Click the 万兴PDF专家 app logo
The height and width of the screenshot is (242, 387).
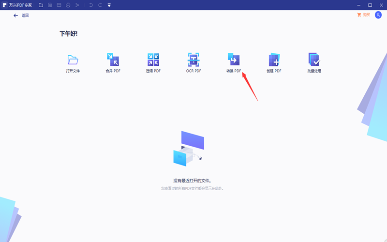point(4,5)
